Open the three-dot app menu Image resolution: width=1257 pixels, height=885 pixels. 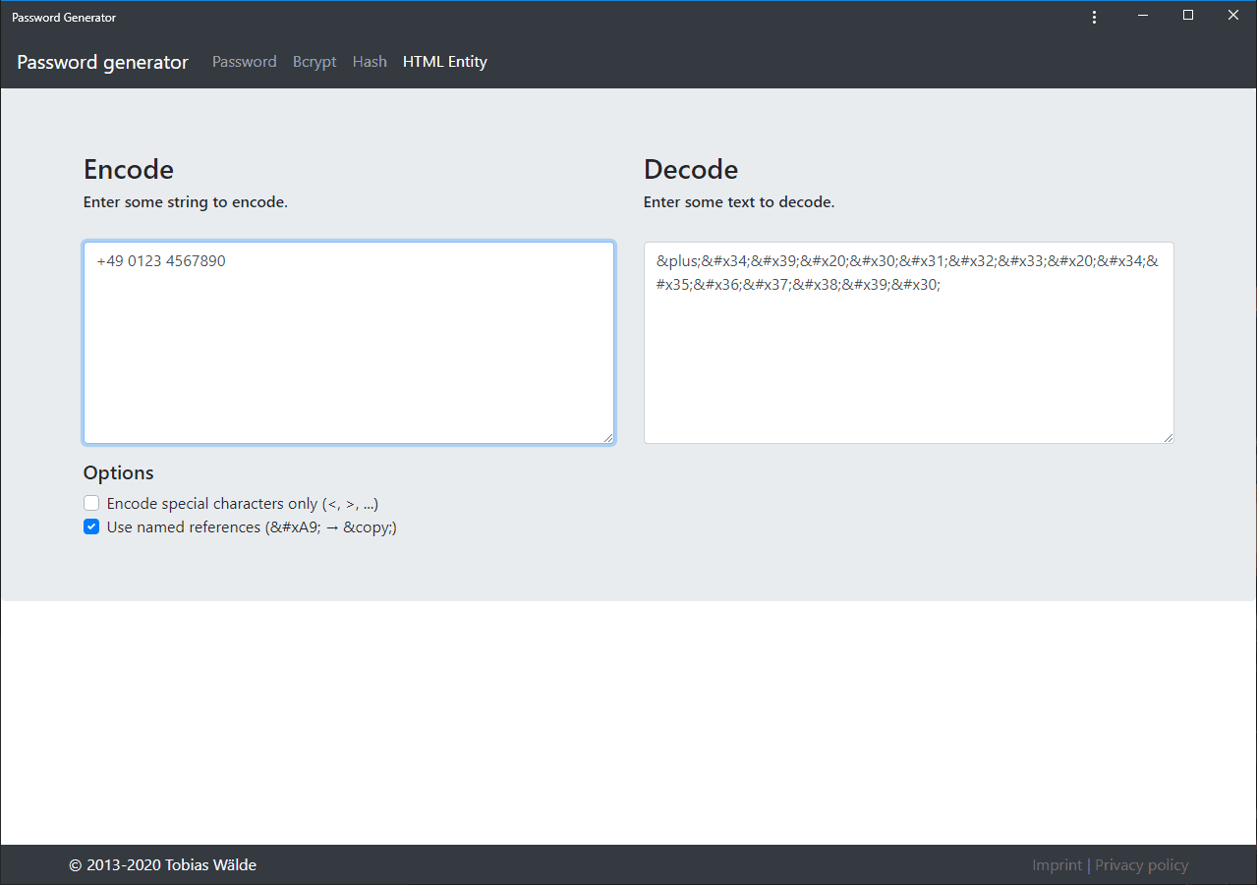(1094, 17)
